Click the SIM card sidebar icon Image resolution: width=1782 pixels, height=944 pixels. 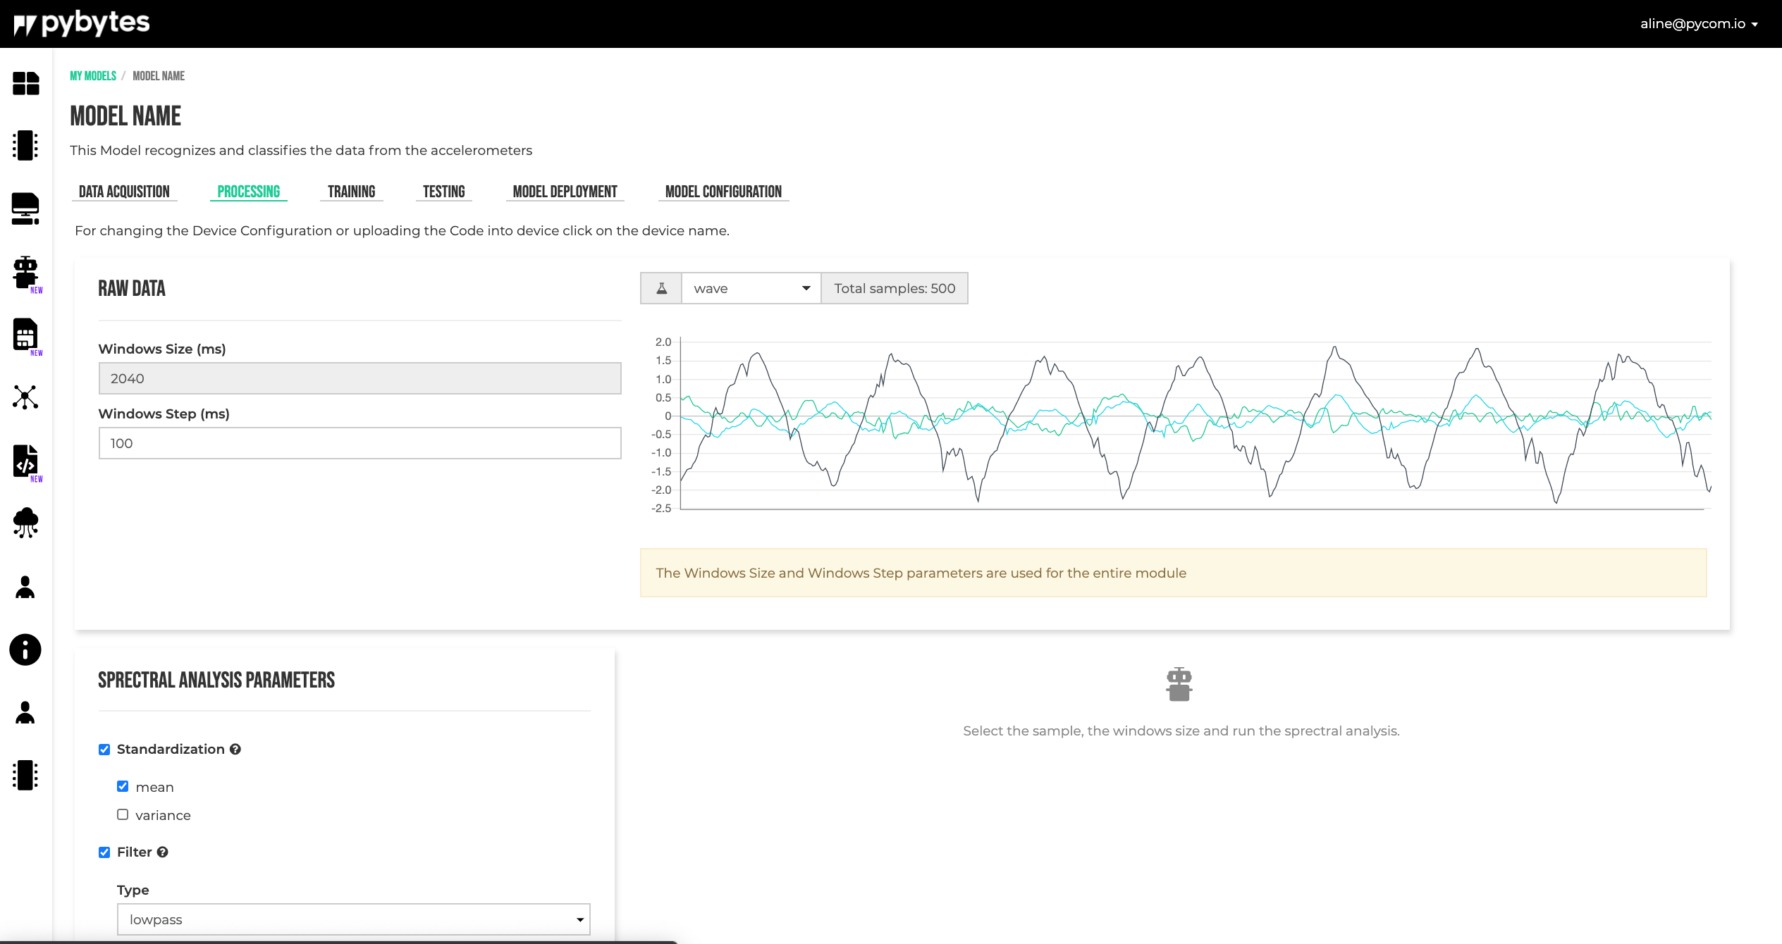coord(25,335)
